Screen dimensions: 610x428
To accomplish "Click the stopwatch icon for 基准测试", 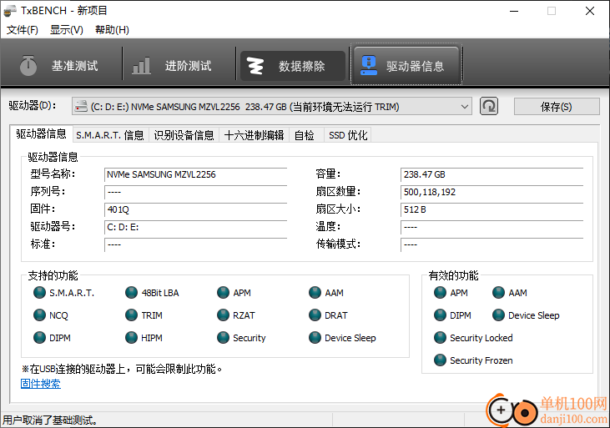I will pos(28,66).
